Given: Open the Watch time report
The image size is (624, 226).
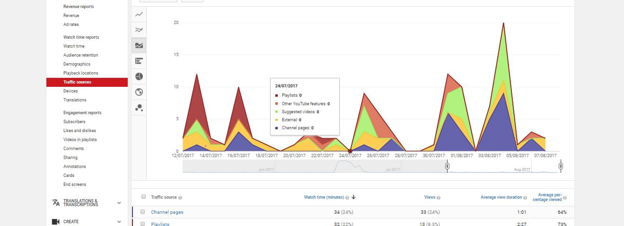Looking at the screenshot, I should (74, 46).
